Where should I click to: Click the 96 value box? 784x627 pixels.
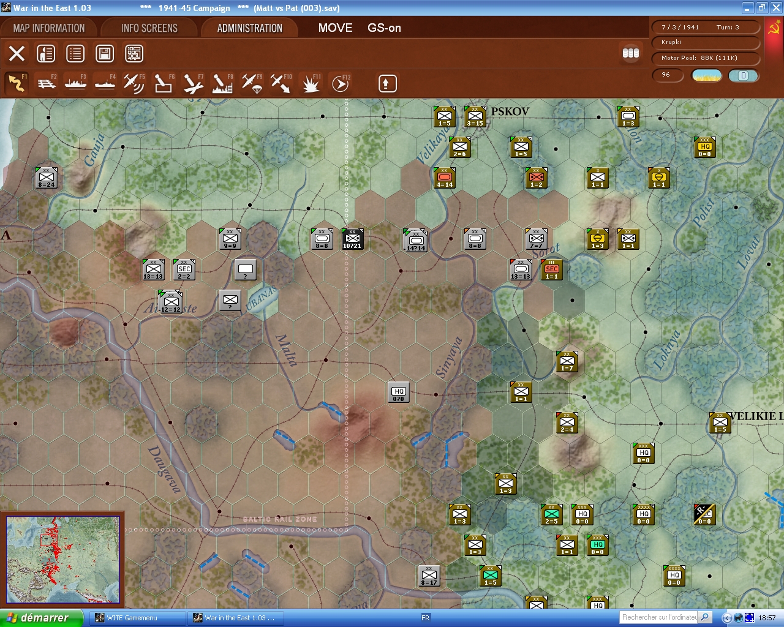pos(668,75)
